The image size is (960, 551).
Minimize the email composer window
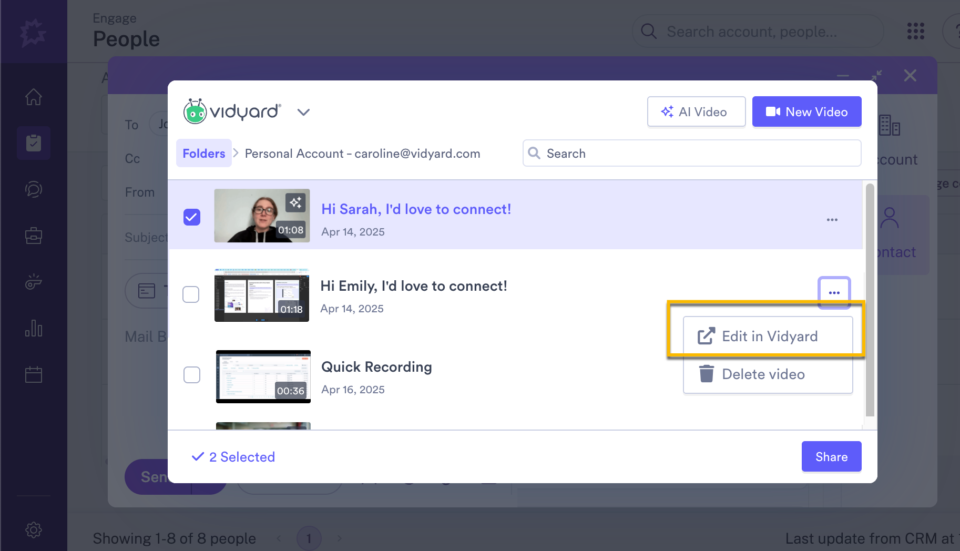pos(843,76)
